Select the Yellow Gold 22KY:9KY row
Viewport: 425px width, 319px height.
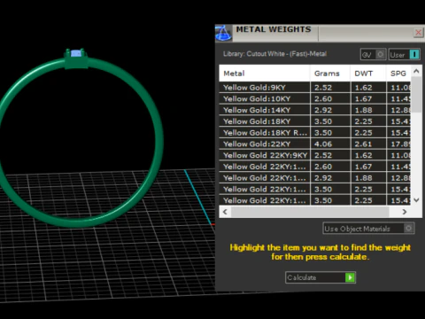tap(314, 155)
